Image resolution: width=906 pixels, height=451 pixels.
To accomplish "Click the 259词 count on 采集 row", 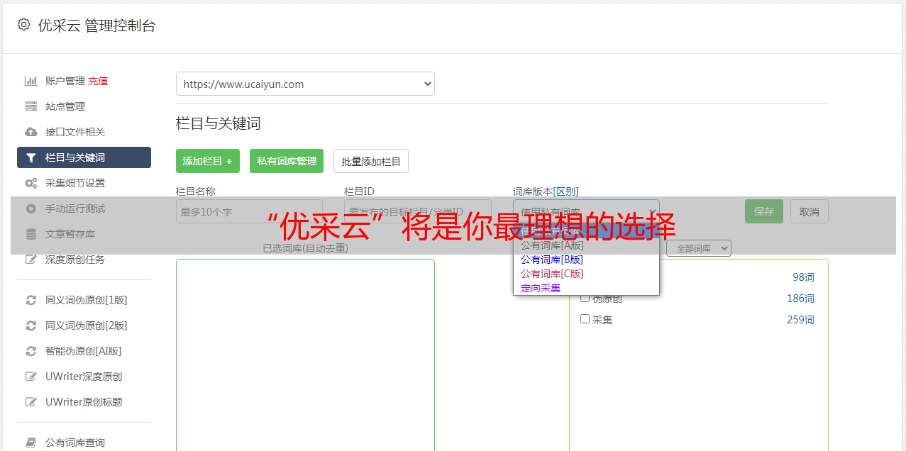I will pyautogui.click(x=800, y=320).
